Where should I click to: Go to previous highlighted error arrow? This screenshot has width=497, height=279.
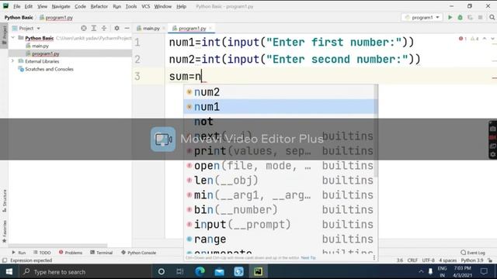[485, 39]
